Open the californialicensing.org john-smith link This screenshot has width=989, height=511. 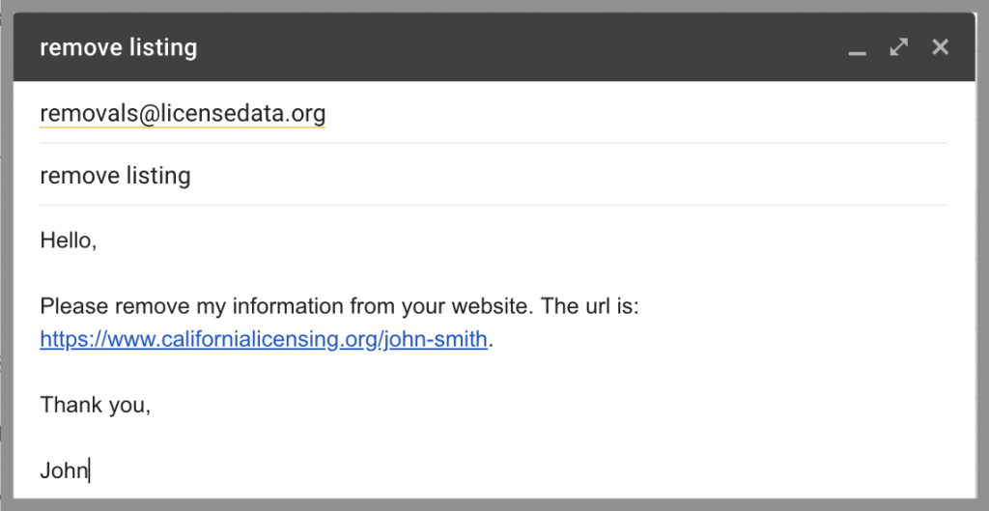click(x=264, y=340)
